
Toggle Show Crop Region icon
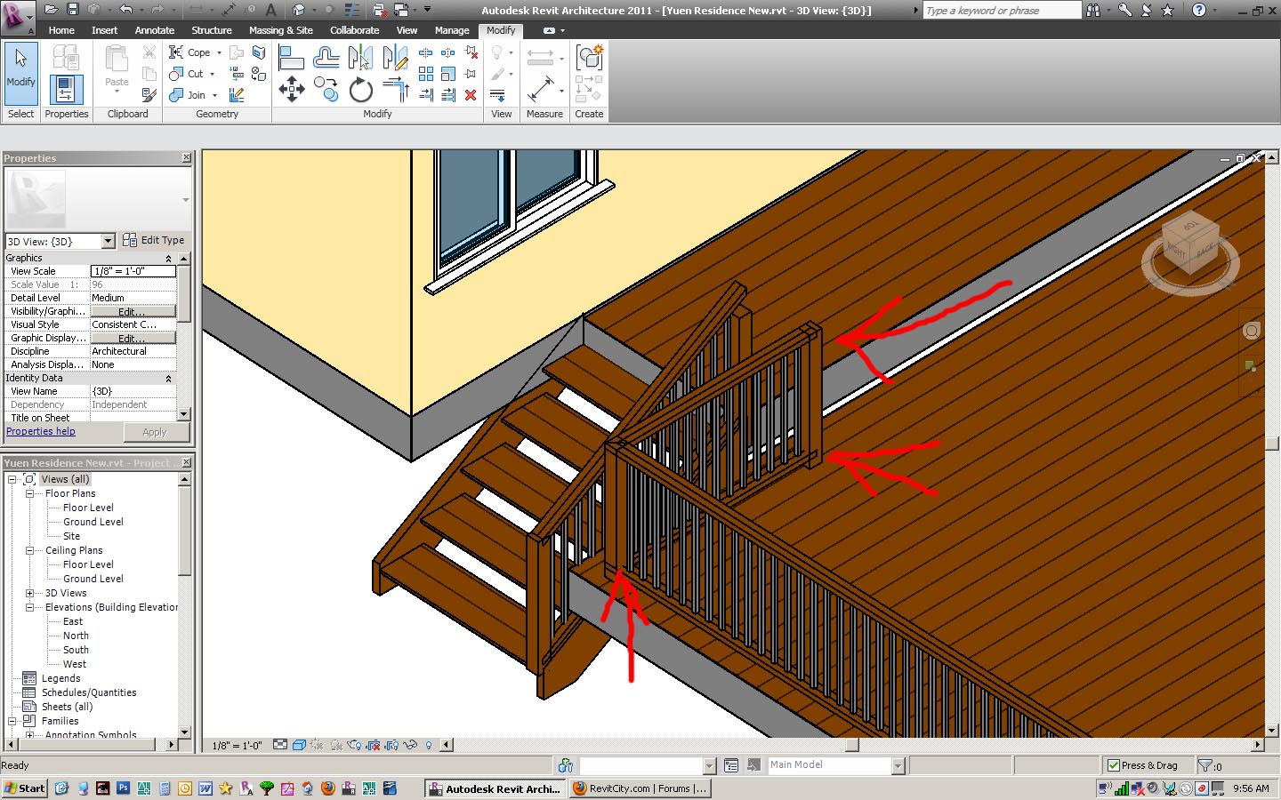click(x=391, y=745)
